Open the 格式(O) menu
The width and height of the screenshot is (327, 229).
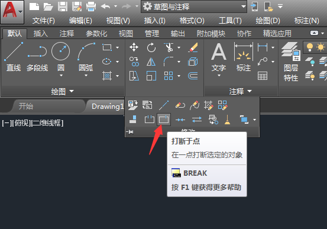point(192,21)
